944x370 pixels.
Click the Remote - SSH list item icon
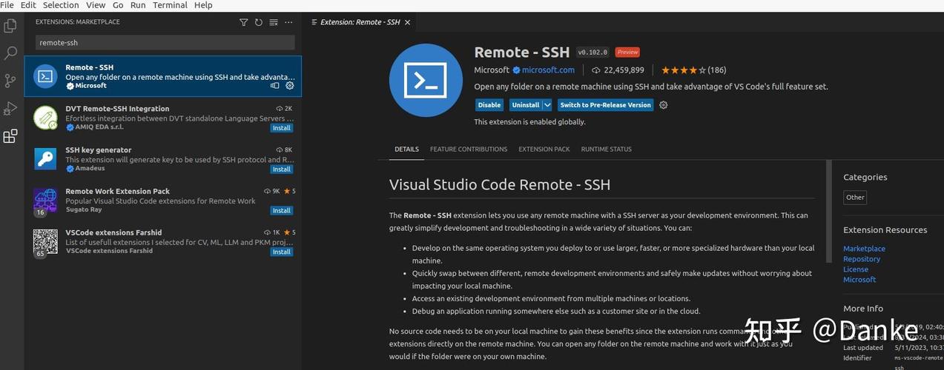pyautogui.click(x=45, y=76)
